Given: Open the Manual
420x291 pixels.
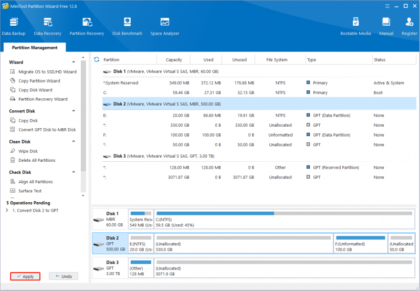Looking at the screenshot, I should click(386, 26).
